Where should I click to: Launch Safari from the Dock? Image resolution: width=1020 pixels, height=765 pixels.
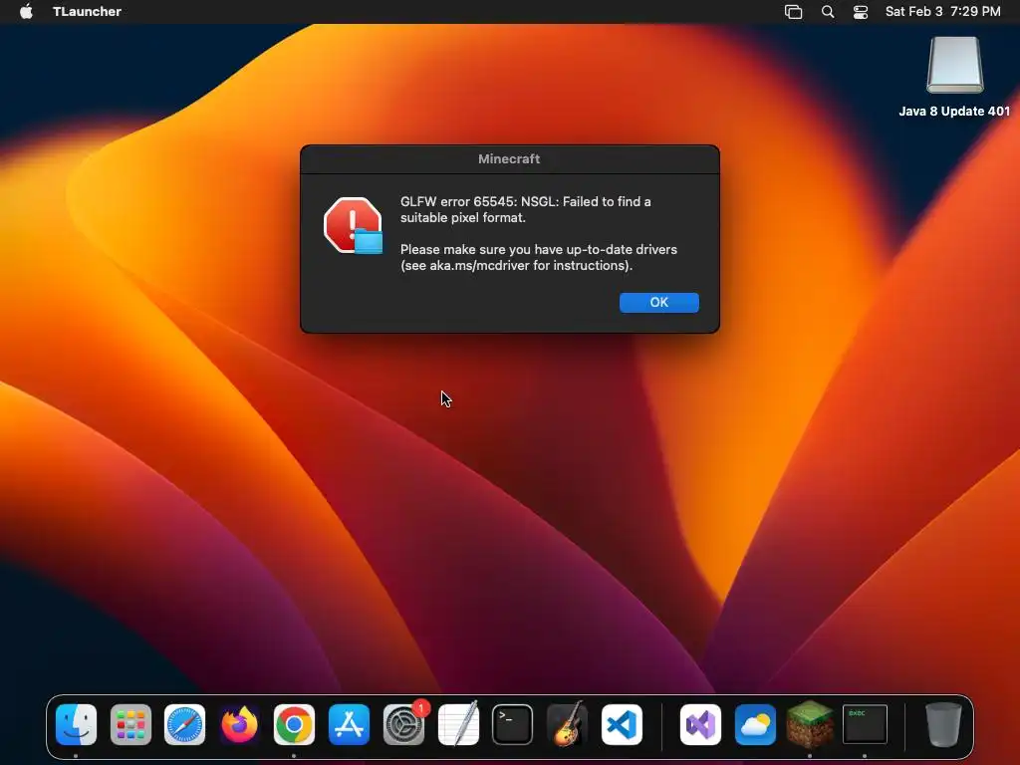pos(184,725)
